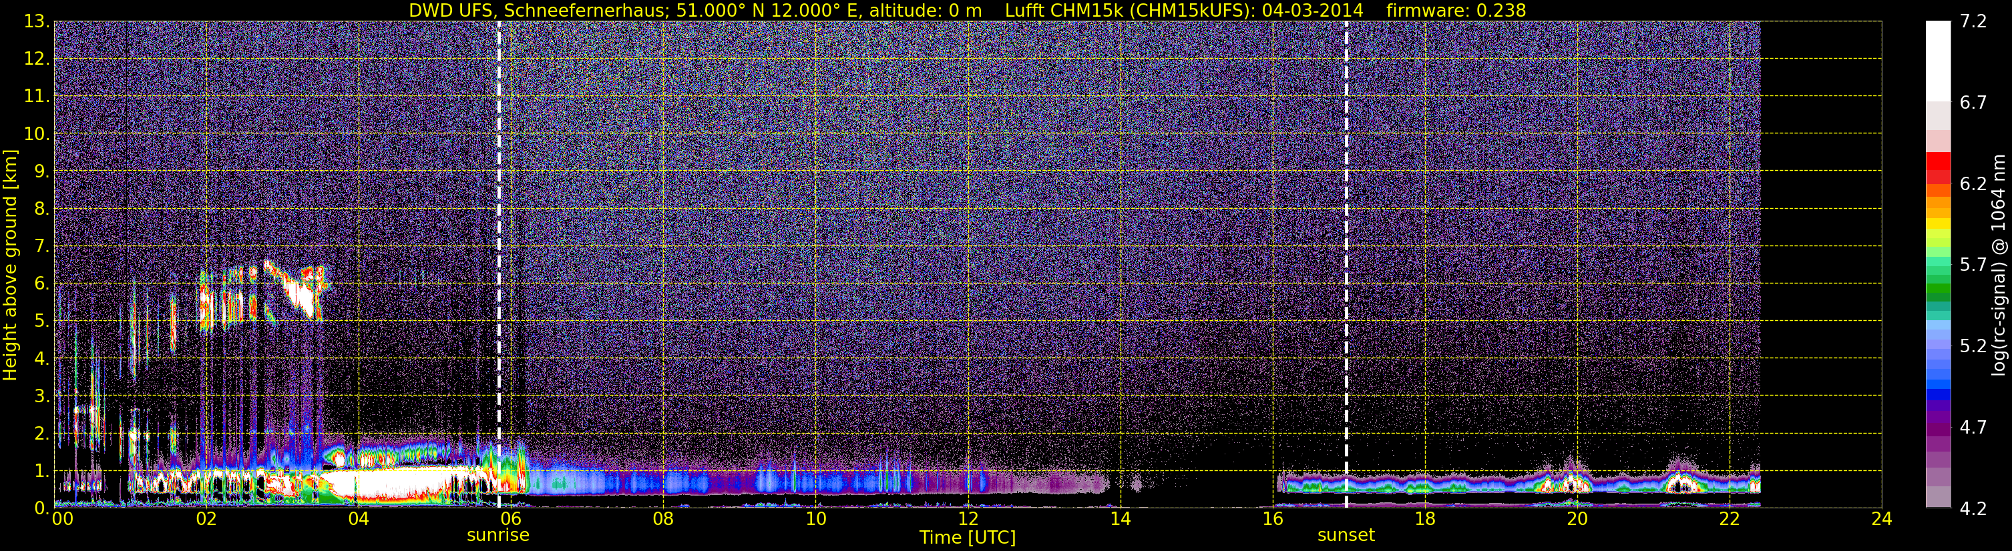Click the time axis tick label 12
Screen dimensions: 2012x551
(x=967, y=520)
